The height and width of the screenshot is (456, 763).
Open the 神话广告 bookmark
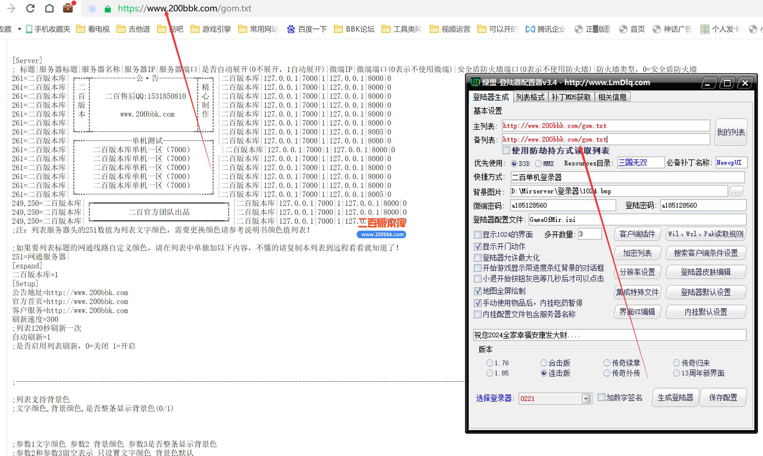(x=672, y=29)
